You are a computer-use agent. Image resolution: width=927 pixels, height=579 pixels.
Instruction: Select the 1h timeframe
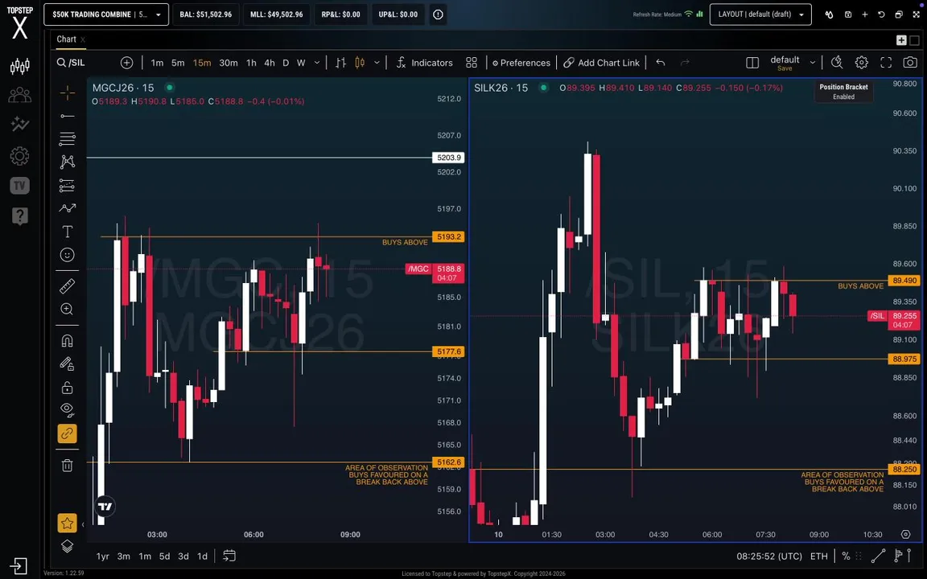click(251, 63)
